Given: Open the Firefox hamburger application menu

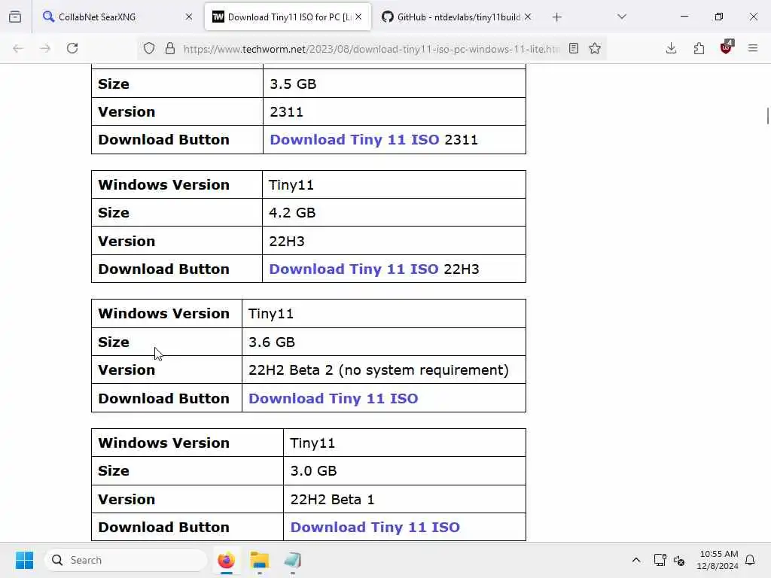Looking at the screenshot, I should pos(753,48).
